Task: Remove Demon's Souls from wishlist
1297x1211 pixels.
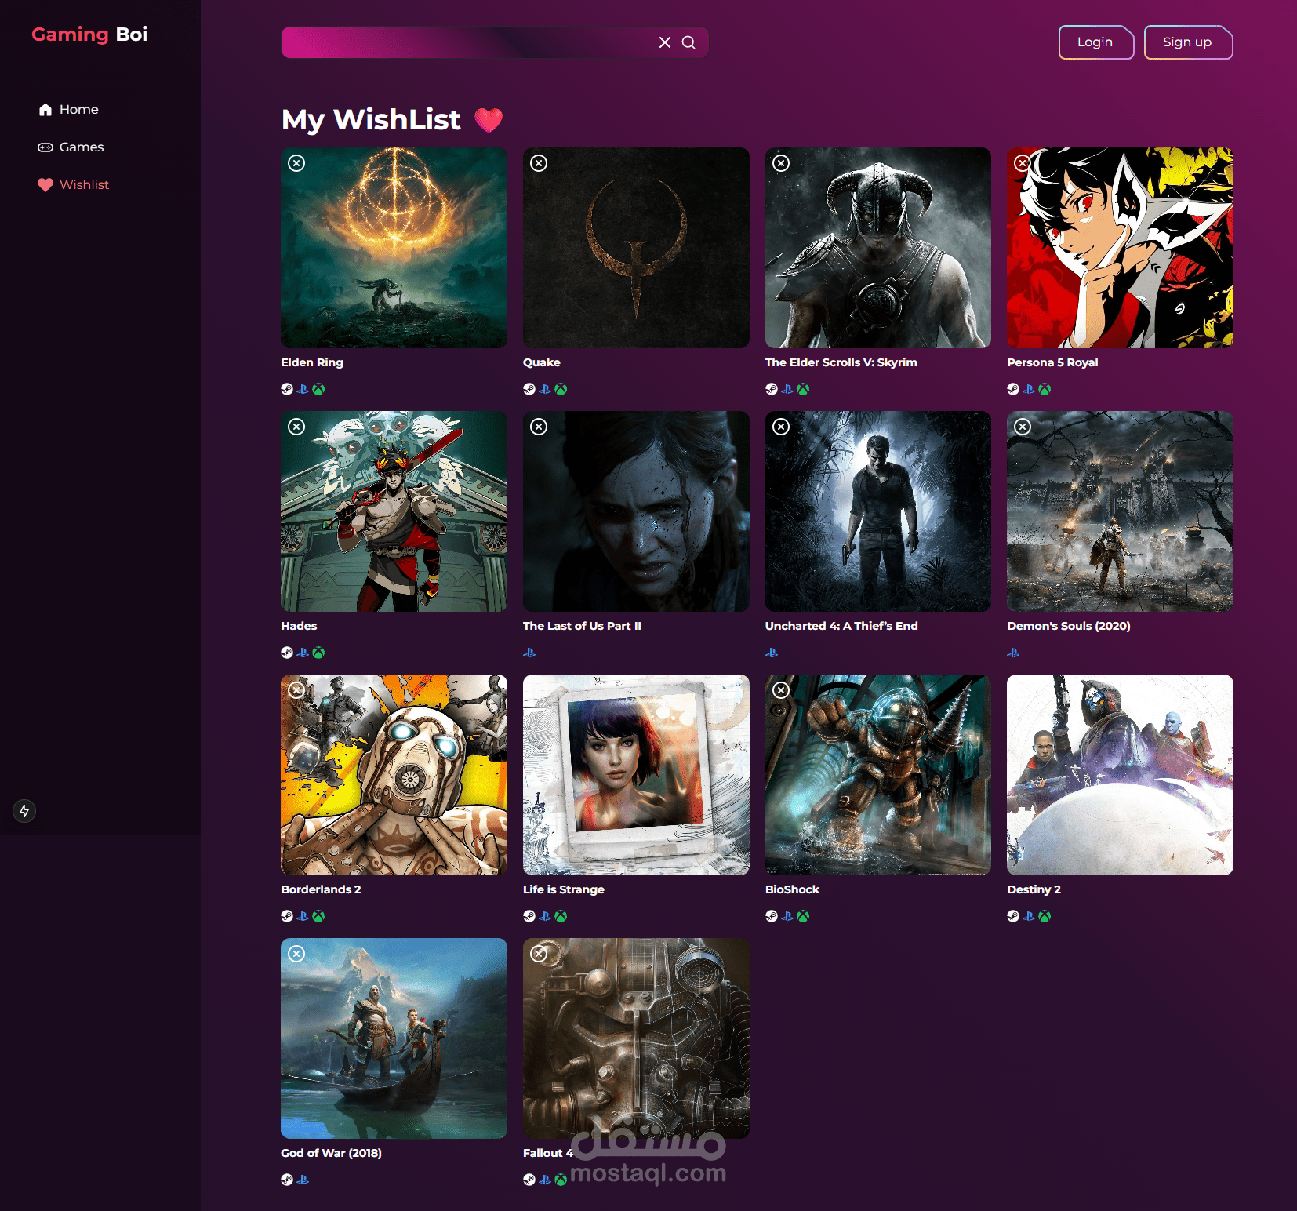Action: (x=1023, y=427)
